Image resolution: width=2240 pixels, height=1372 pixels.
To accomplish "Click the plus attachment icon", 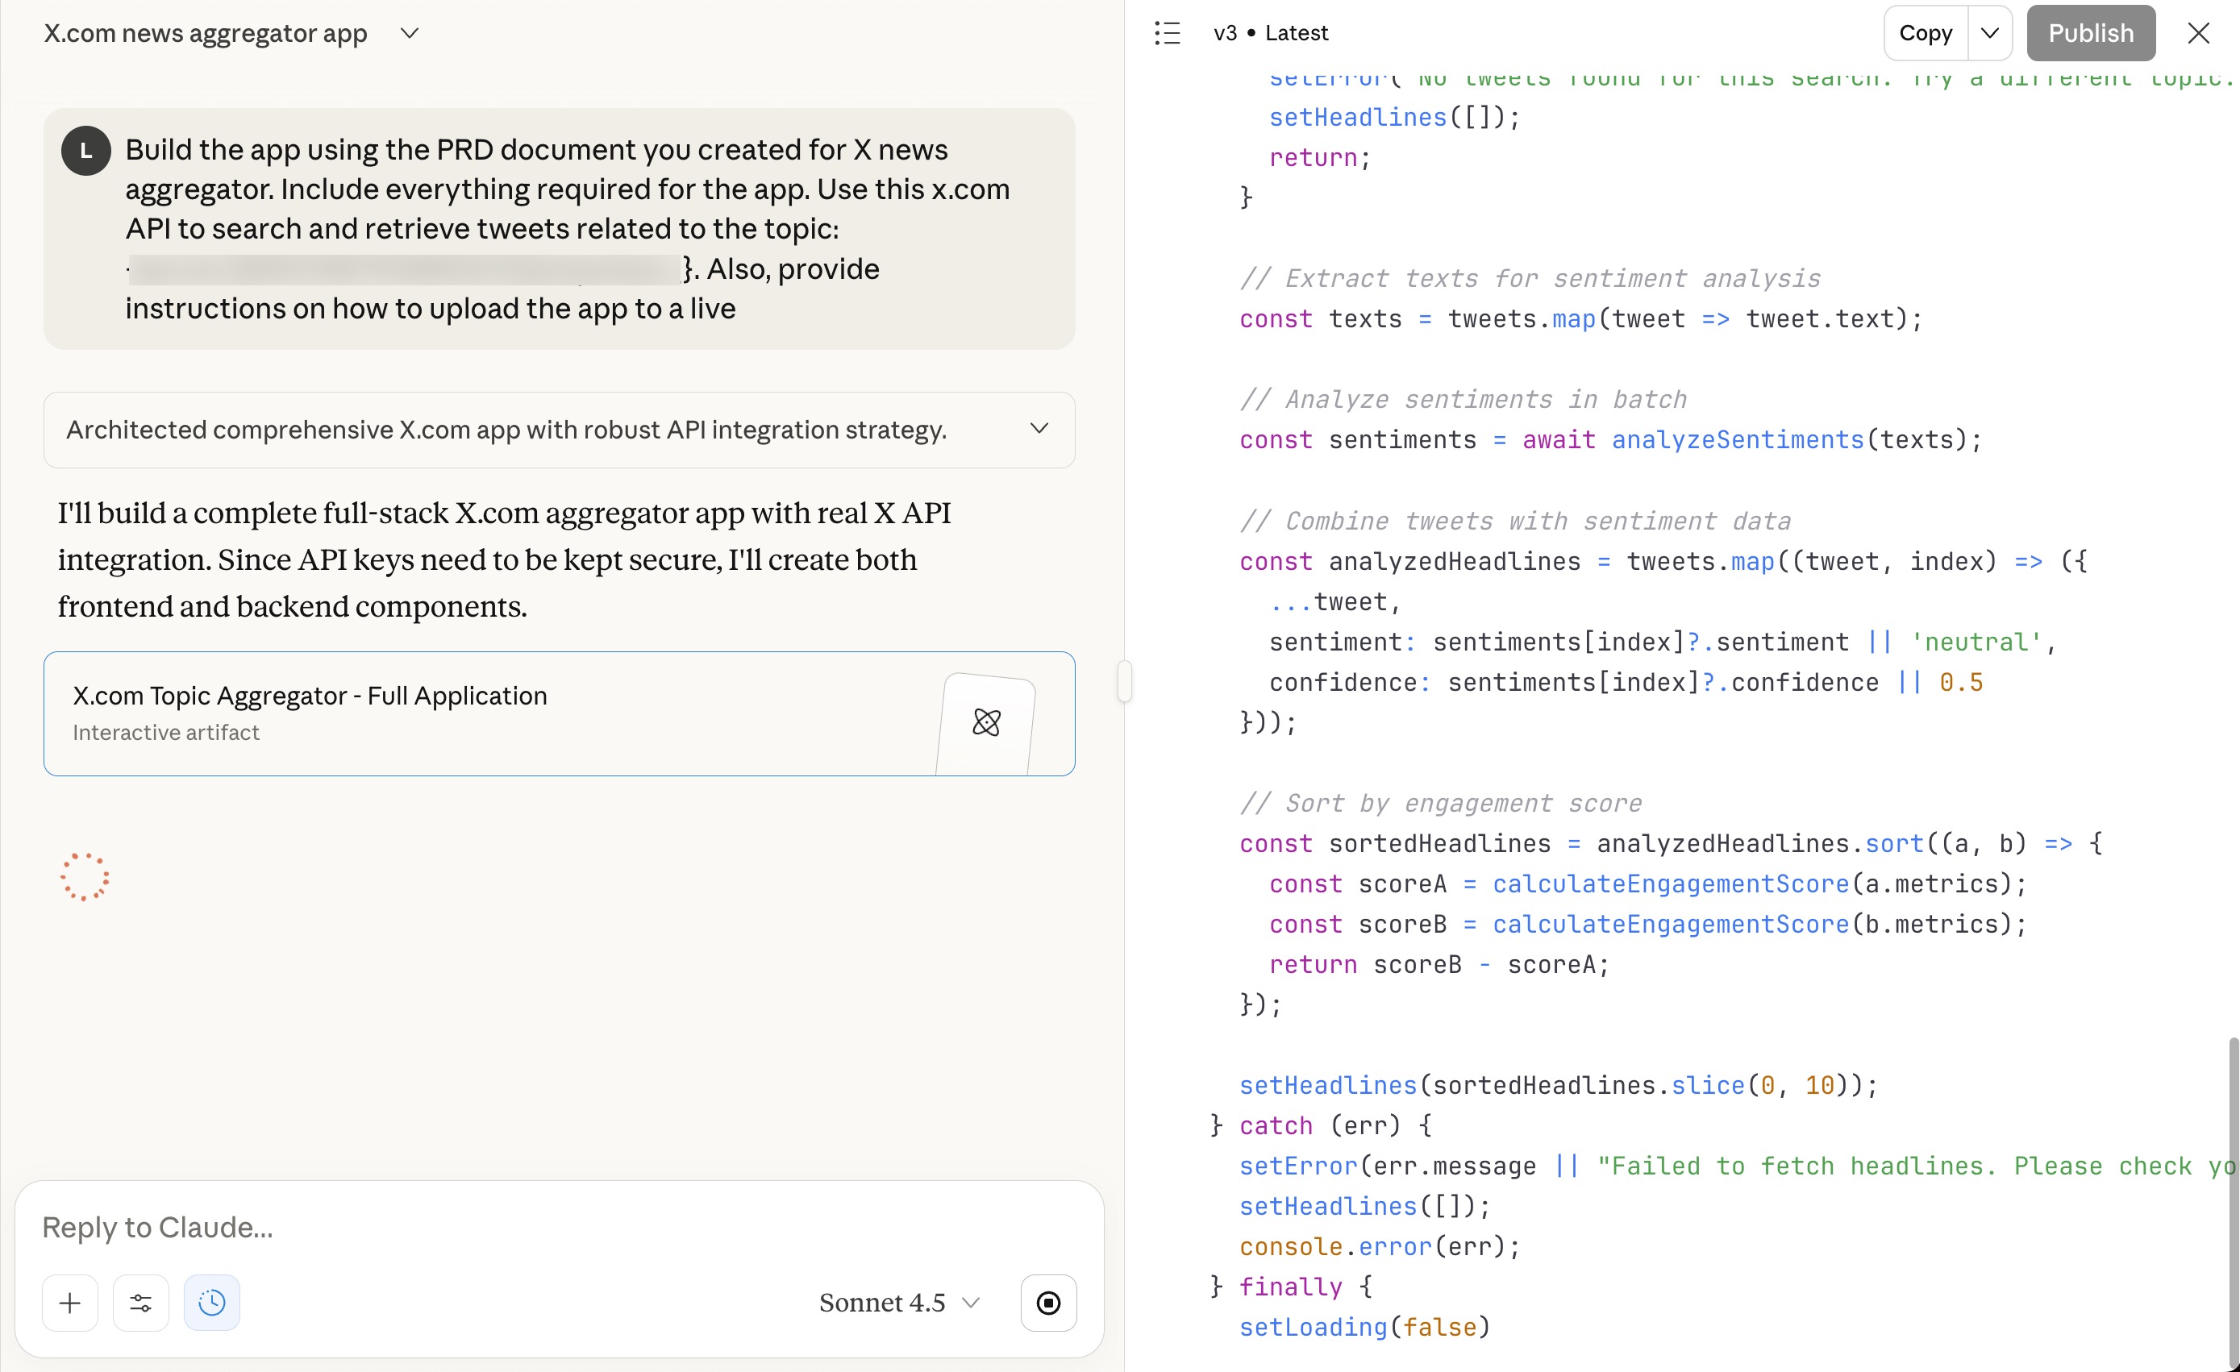I will 69,1303.
